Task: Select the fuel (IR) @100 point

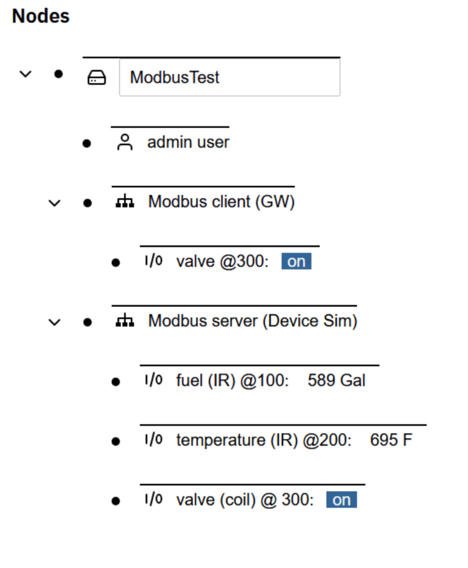Action: click(232, 380)
